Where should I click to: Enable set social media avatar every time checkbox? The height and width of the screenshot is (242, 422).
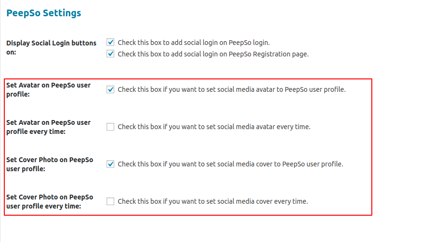click(x=110, y=127)
